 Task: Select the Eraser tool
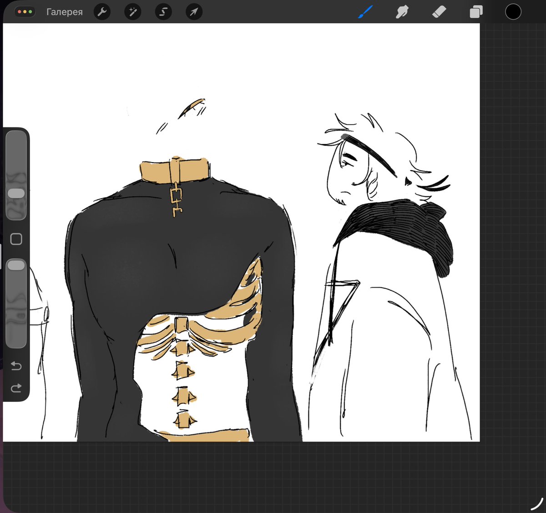pyautogui.click(x=439, y=12)
